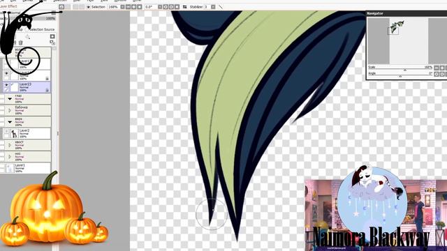The height and width of the screenshot is (251, 447).
Task: Click the upper icon right of layer buttons
Action: coord(52,37)
